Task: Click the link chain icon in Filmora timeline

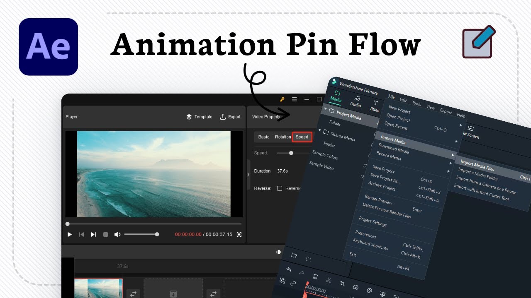Action: 293,283
